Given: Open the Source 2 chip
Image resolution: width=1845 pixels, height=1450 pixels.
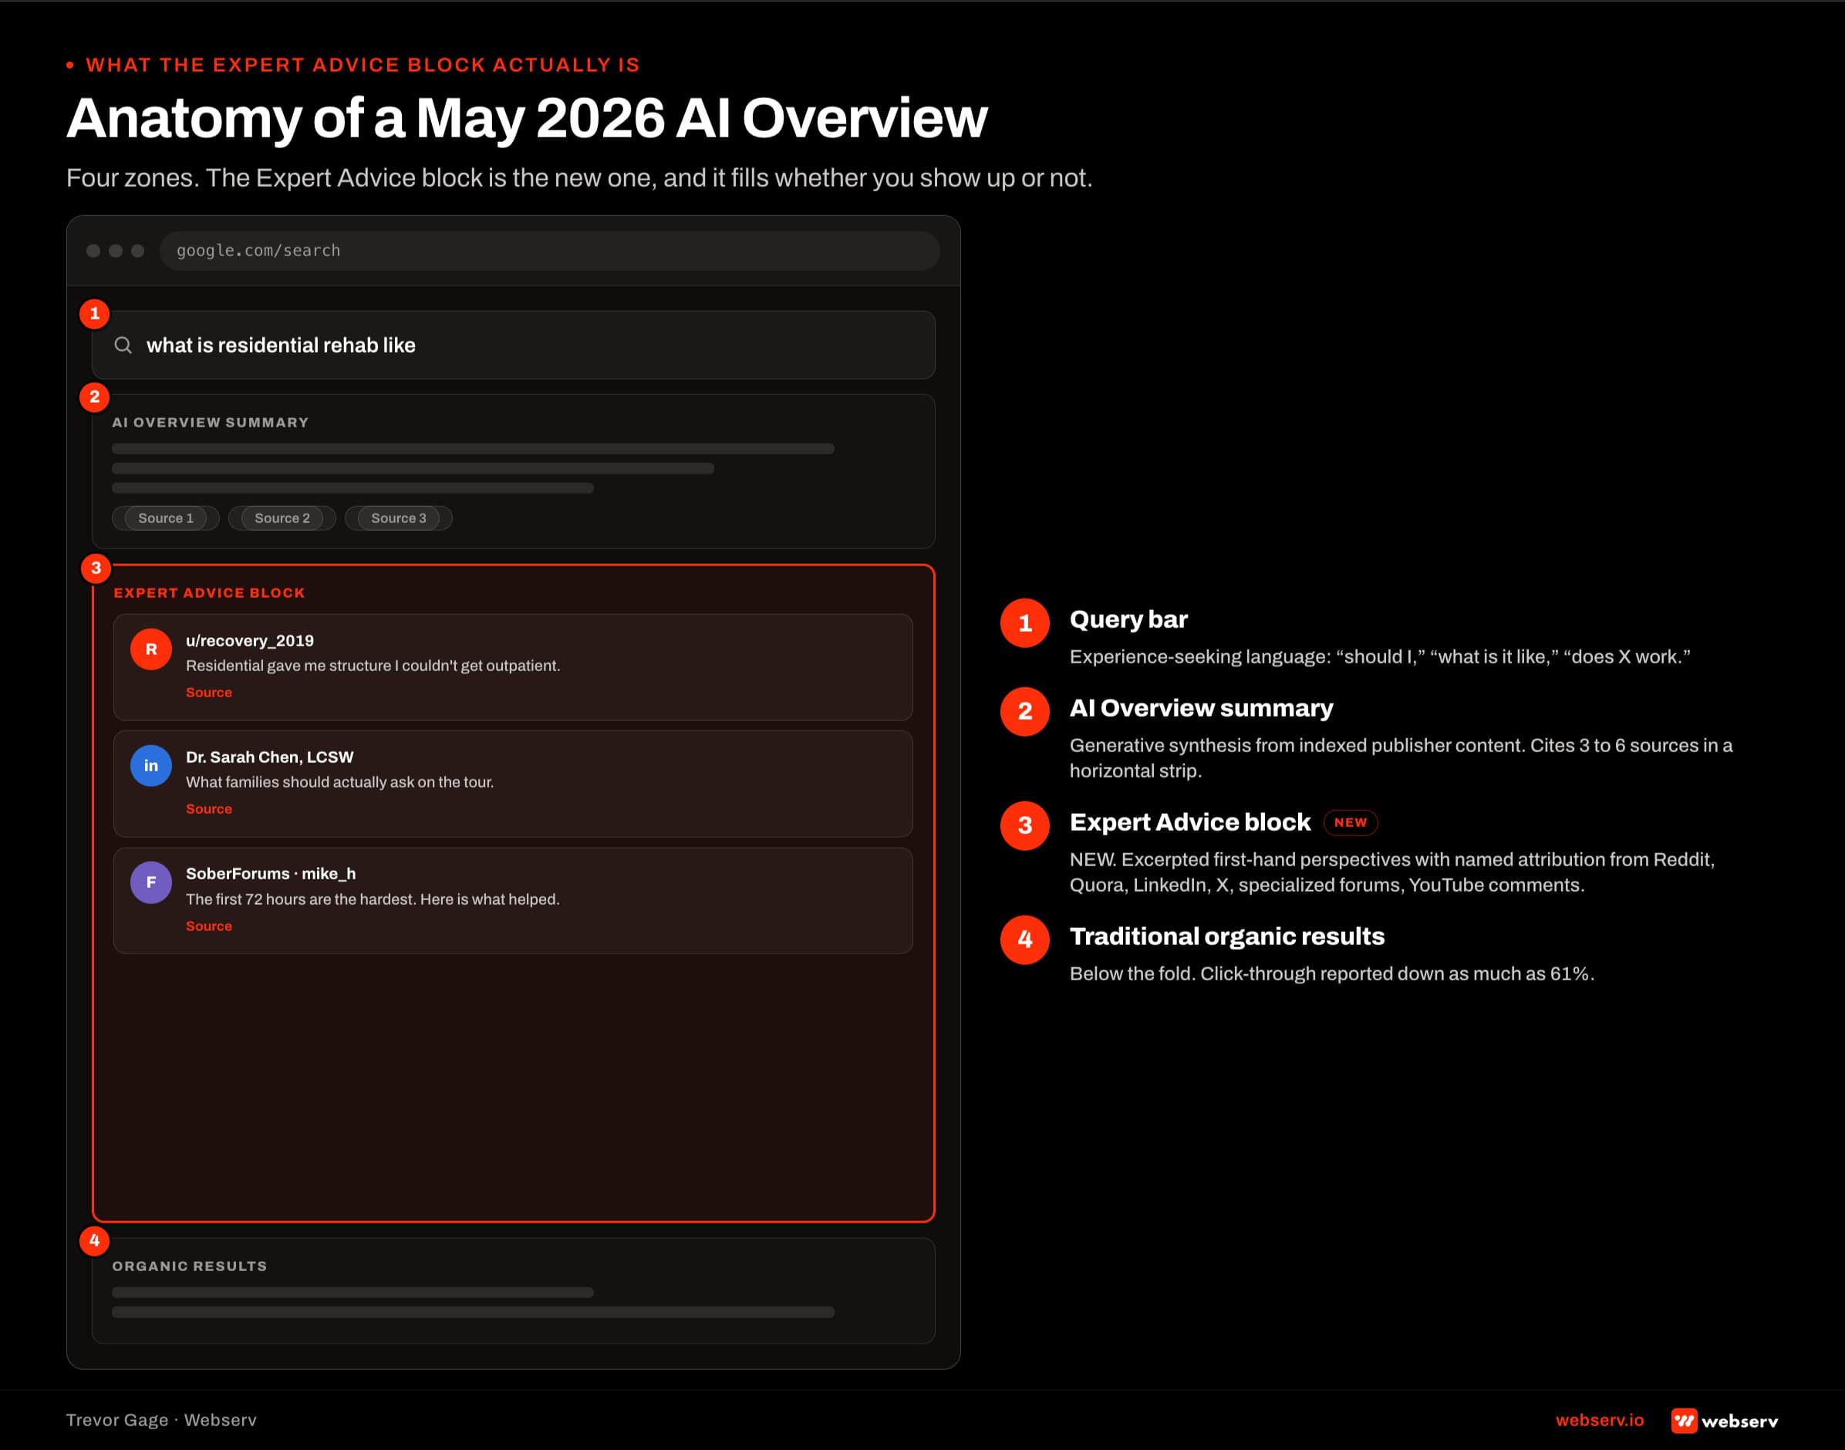Looking at the screenshot, I should (282, 518).
